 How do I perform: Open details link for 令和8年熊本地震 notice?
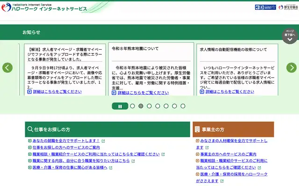pos(143,93)
